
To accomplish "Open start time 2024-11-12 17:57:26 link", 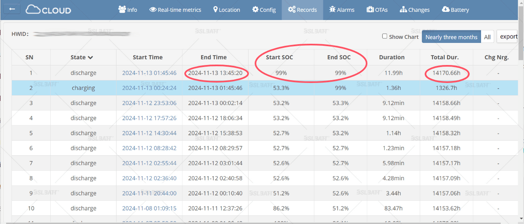I will 149,118.
